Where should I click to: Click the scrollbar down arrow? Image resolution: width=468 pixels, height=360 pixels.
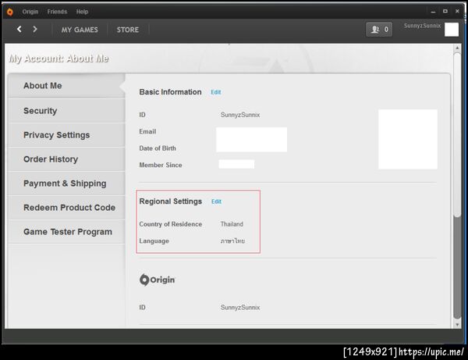pos(457,325)
